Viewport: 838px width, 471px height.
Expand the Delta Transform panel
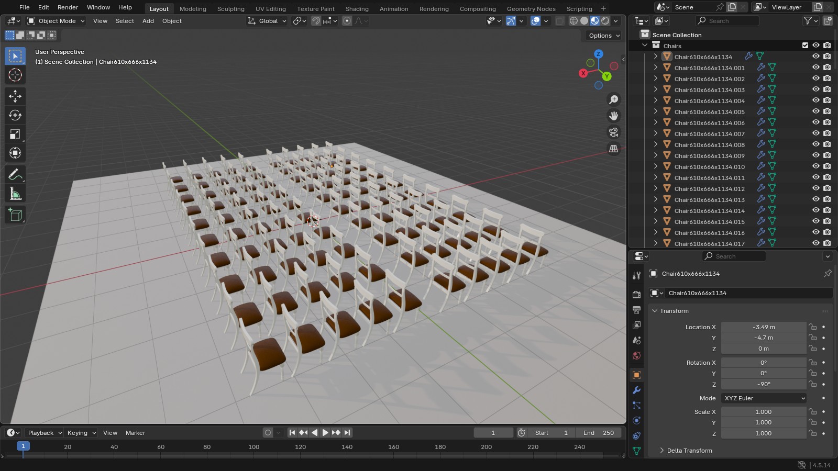[689, 451]
